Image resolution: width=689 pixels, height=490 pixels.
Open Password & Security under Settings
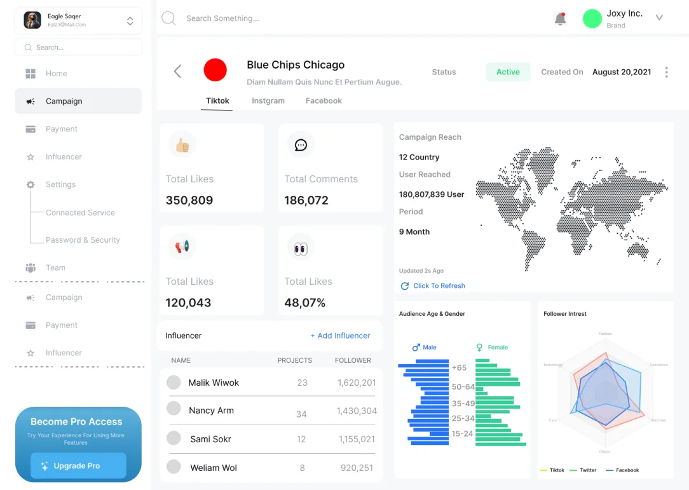pyautogui.click(x=83, y=240)
